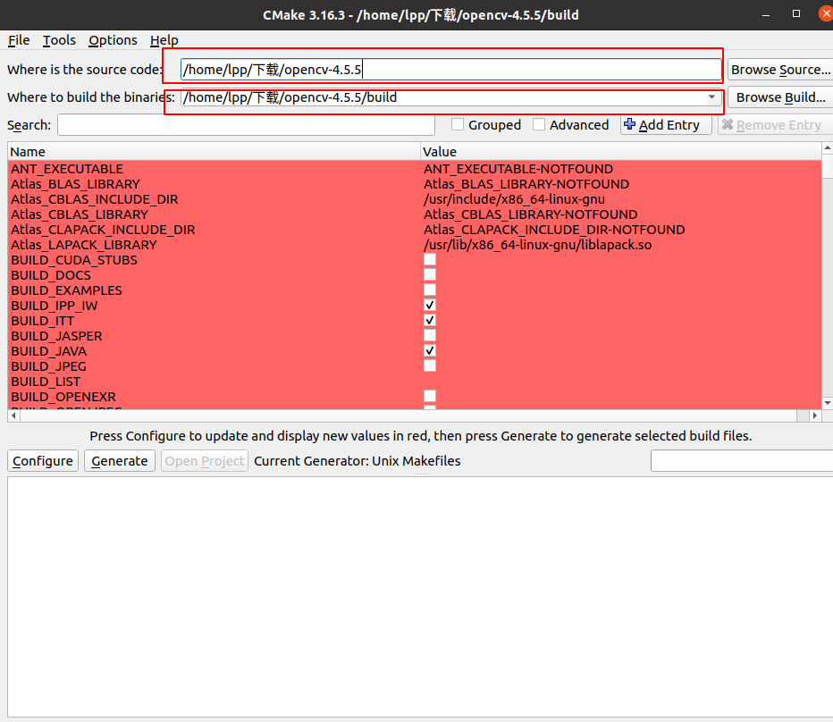
Task: Select Atlas_CBLAS_LIBRARY-NOTFOUND value cell
Action: point(531,214)
